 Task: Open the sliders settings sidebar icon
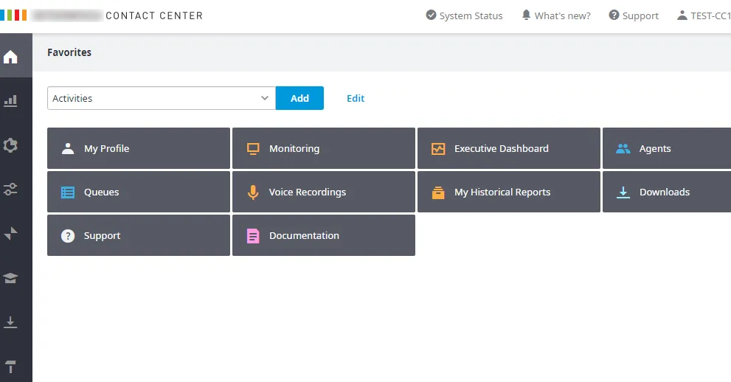click(x=10, y=189)
